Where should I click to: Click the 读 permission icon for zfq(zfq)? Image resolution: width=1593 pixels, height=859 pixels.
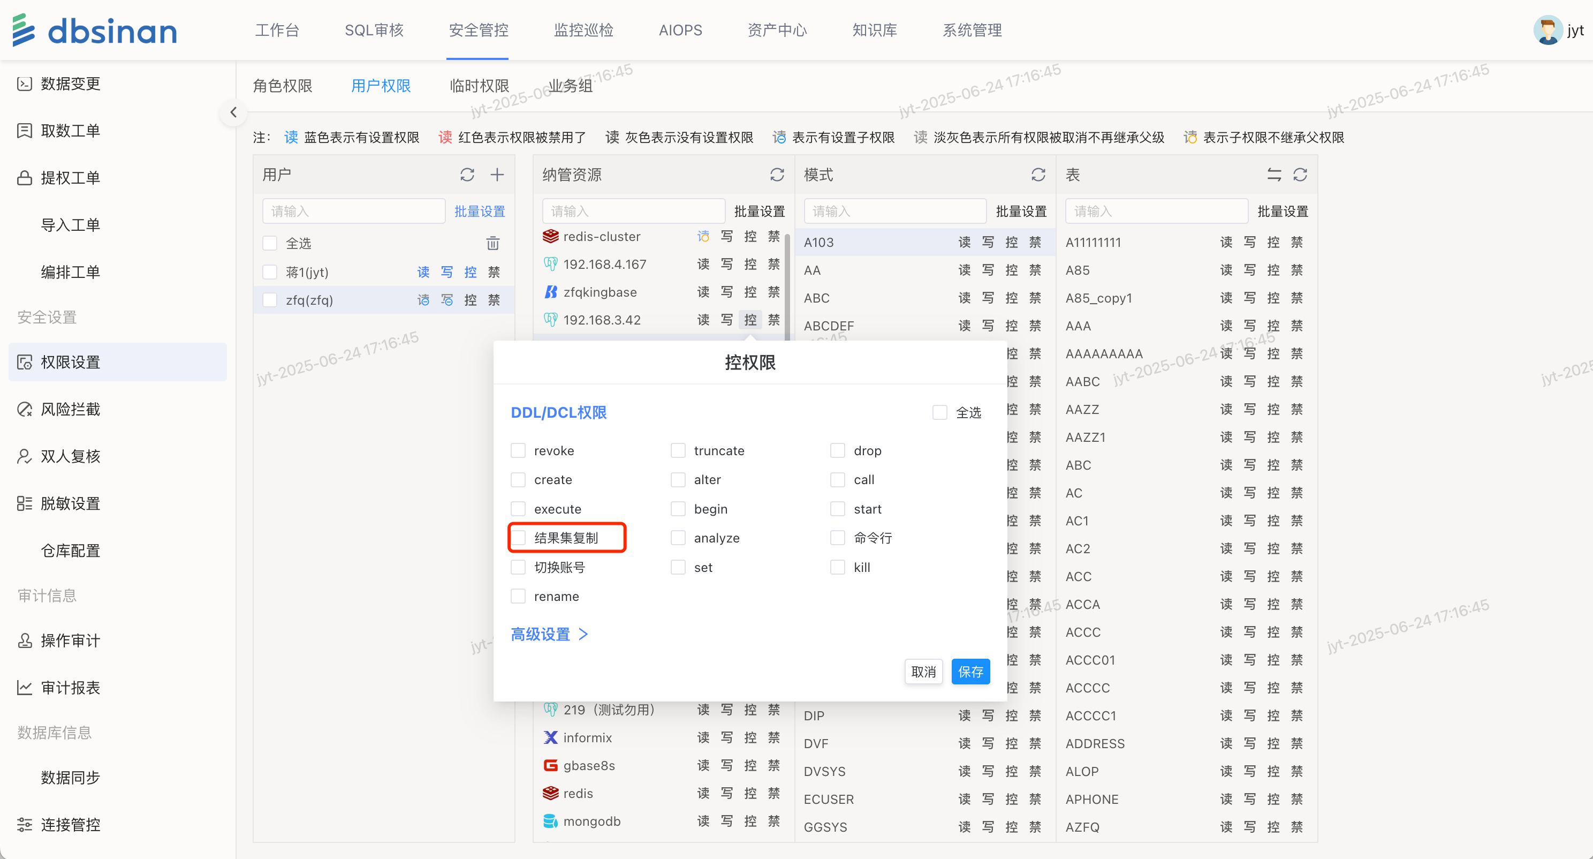pos(423,300)
